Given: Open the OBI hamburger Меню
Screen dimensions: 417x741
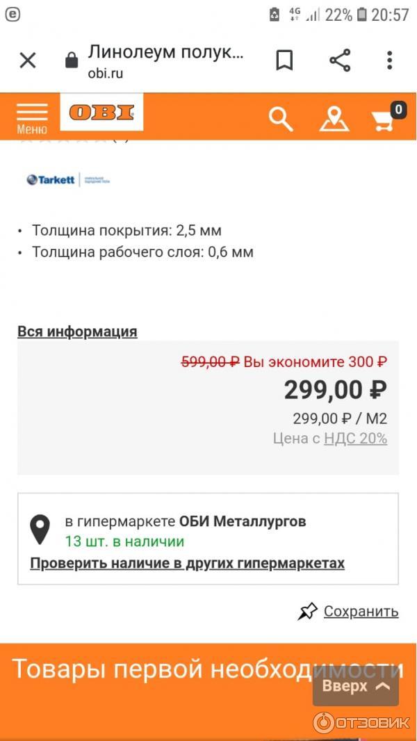Looking at the screenshot, I should coord(32,117).
